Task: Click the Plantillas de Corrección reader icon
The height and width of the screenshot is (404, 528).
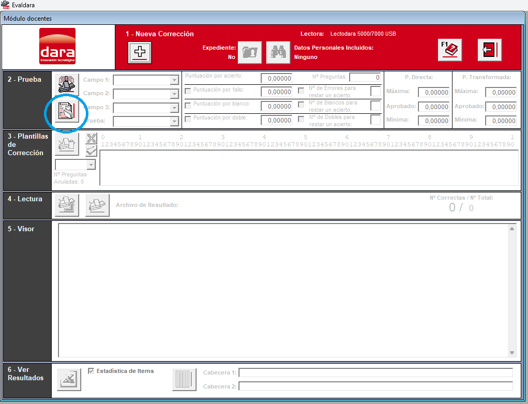Action: click(x=67, y=144)
